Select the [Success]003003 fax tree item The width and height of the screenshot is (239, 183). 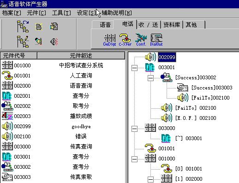pos(205,88)
